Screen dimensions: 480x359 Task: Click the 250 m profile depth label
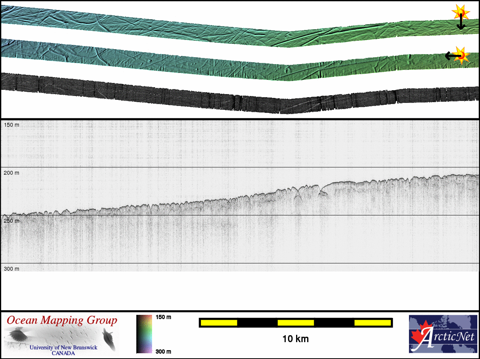(x=12, y=221)
